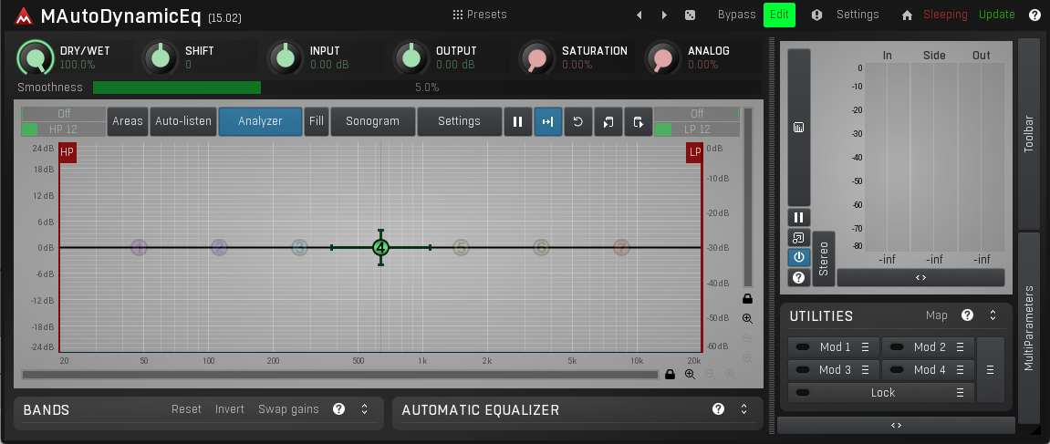Load the previous preset arrow
Viewport: 1050px width, 444px height.
coord(639,15)
